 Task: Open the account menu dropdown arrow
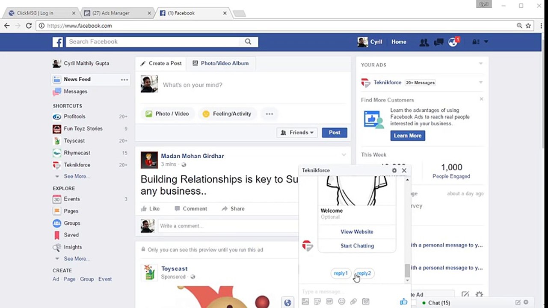point(486,42)
